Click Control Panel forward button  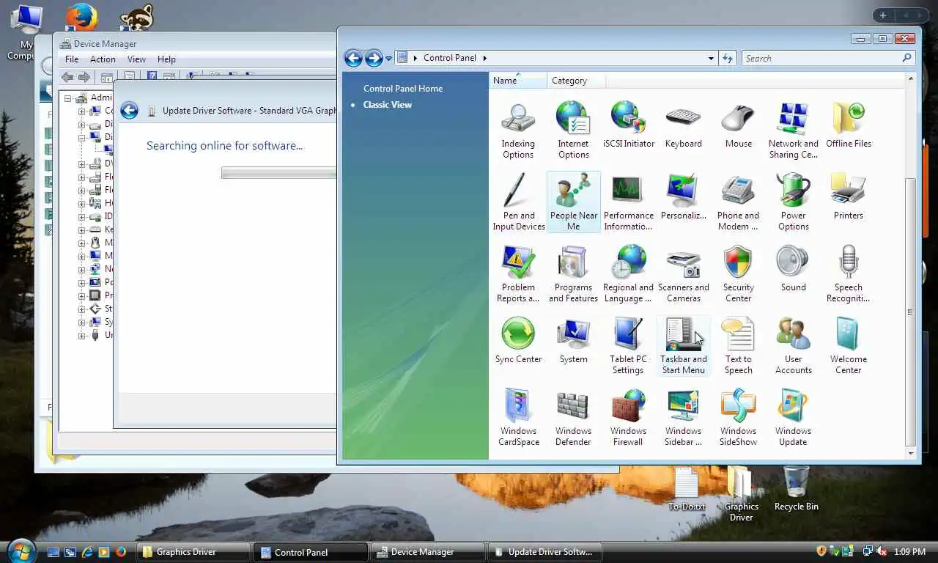click(374, 58)
